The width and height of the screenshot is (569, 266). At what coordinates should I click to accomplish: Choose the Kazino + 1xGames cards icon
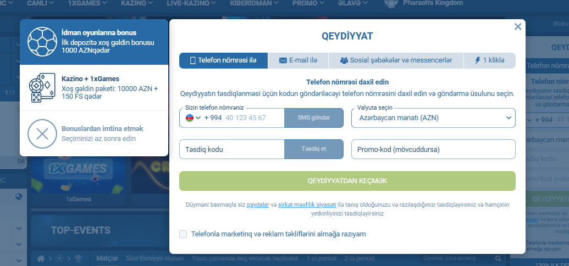(42, 88)
